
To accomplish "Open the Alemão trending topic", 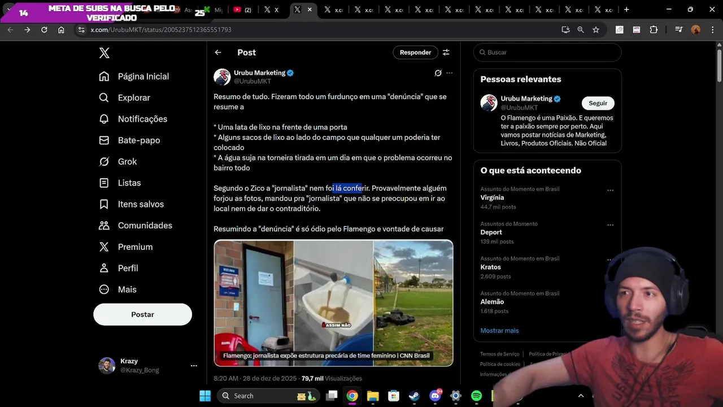I will pos(492,302).
